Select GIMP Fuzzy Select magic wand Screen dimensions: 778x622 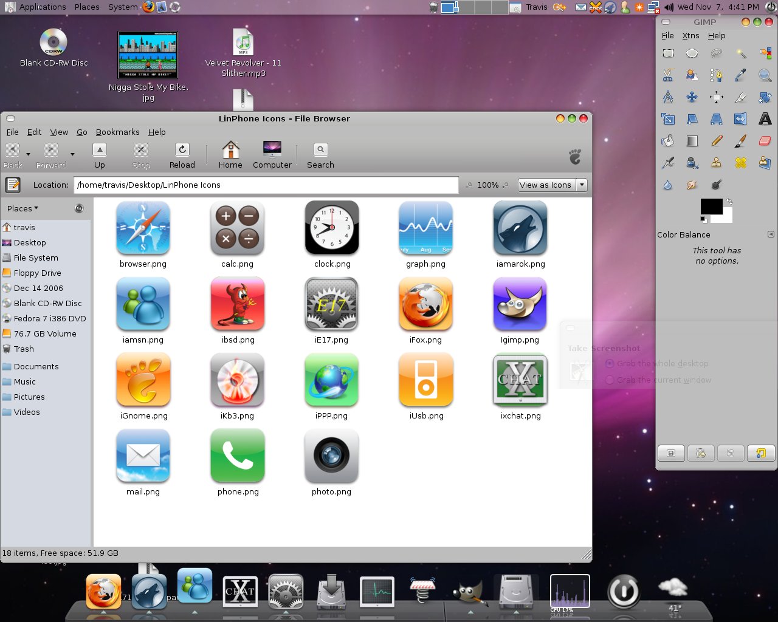pyautogui.click(x=740, y=53)
